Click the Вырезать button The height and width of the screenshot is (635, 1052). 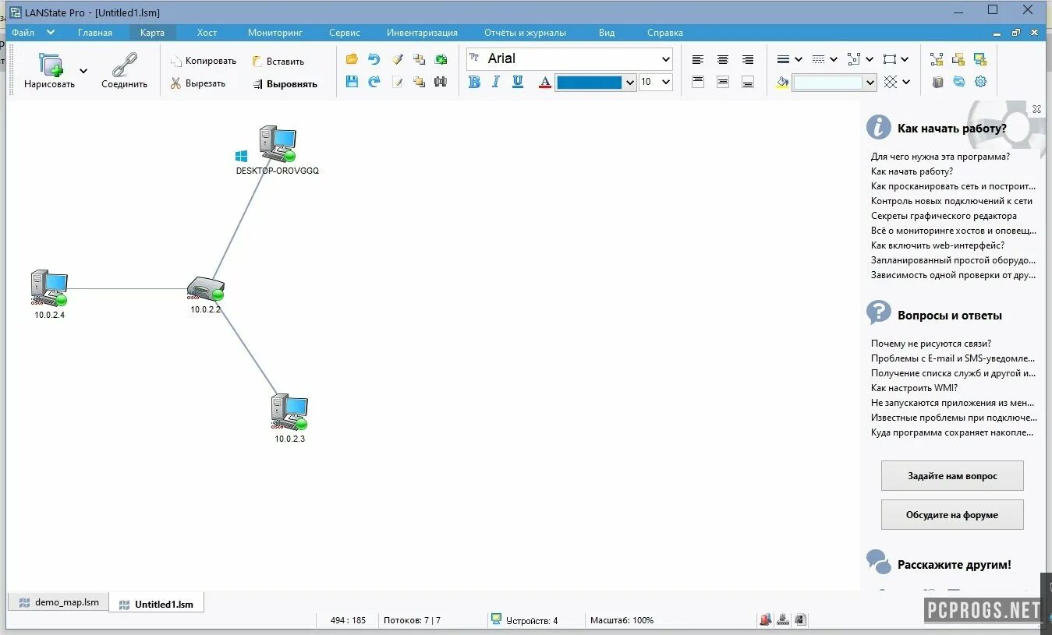click(198, 83)
